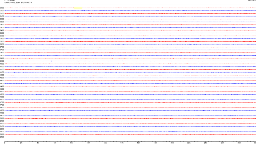Click the '20:00' row label
256x144 pixels.
2,118
